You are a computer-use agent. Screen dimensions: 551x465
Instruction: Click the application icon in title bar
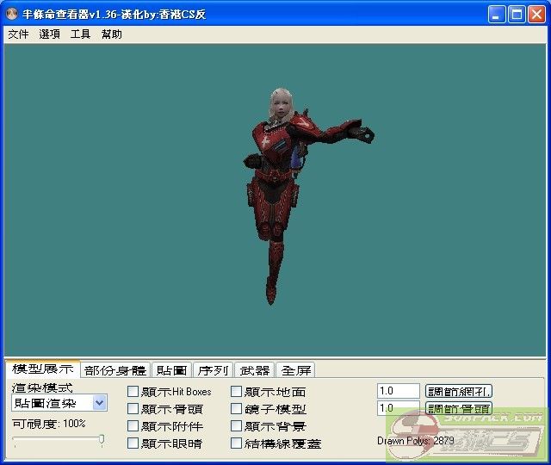pos(12,14)
